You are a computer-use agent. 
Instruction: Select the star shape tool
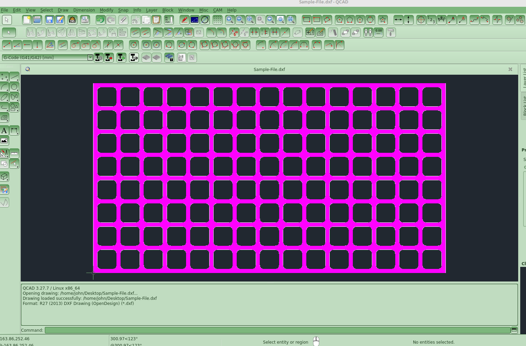coord(383,20)
